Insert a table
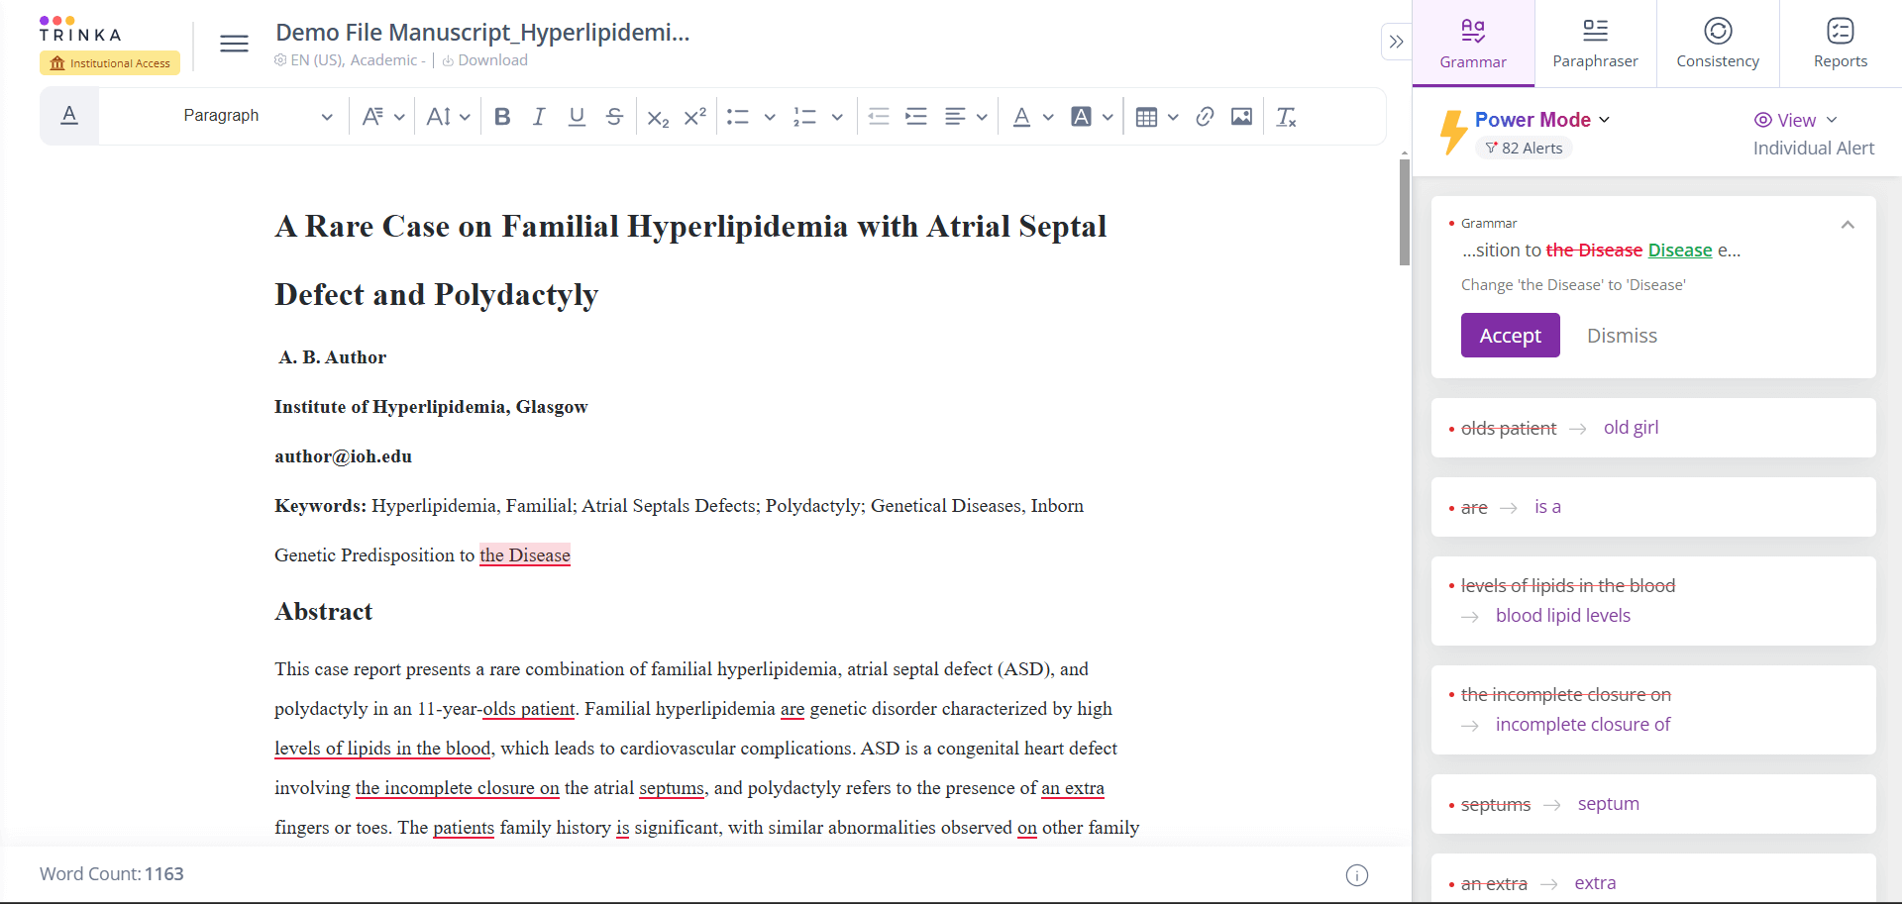 (x=1146, y=117)
